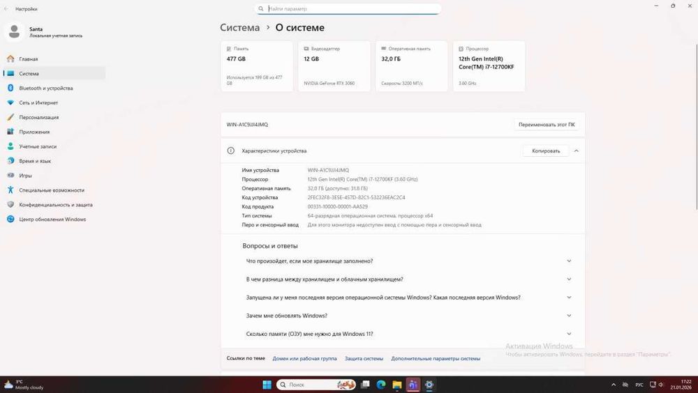Click the info icon beside Характеристики устройства
Image resolution: width=698 pixels, height=393 pixels.
pyautogui.click(x=230, y=151)
